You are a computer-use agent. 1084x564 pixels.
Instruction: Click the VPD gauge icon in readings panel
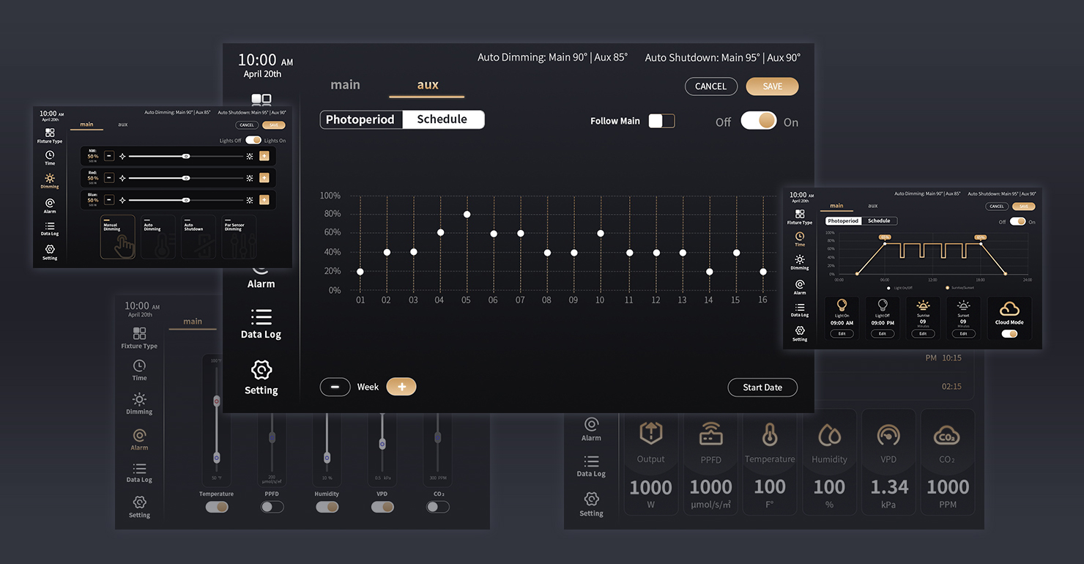coord(888,435)
